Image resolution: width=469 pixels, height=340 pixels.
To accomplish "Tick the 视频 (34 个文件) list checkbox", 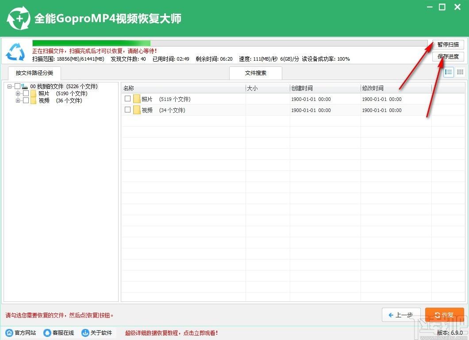I will coord(127,109).
